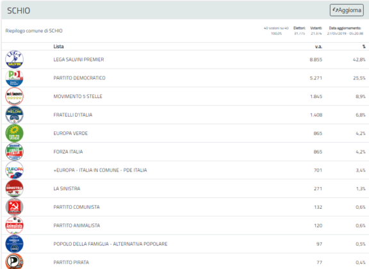Image resolution: width=369 pixels, height=269 pixels.
Task: Click the Partito Animalista logo
Action: [14, 225]
